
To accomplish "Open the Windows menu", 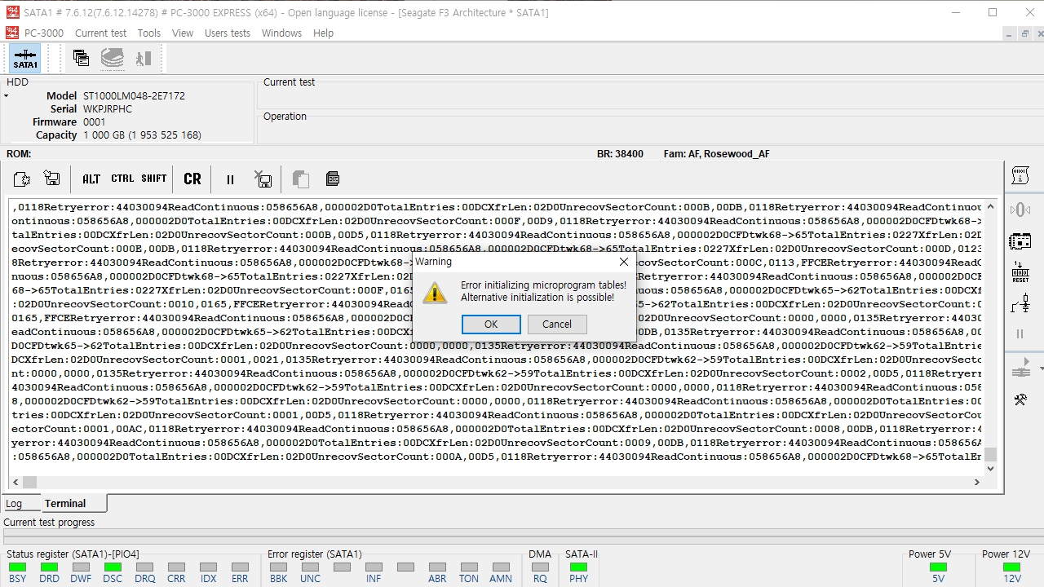I will tap(281, 33).
